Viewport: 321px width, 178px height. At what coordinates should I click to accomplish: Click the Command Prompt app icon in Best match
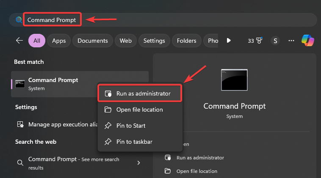[x=20, y=84]
